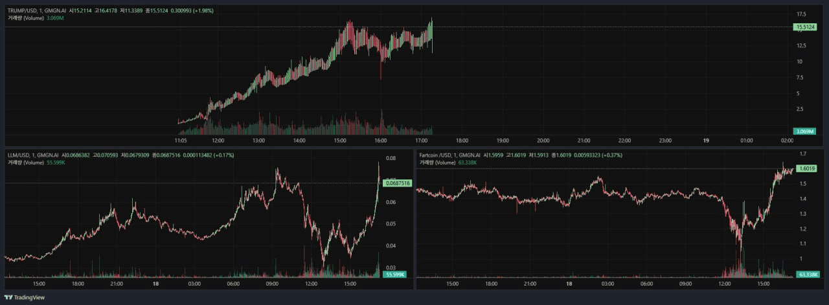Click 06:00 on the LLM time axis
The width and height of the screenshot is (829, 305).
(233, 284)
